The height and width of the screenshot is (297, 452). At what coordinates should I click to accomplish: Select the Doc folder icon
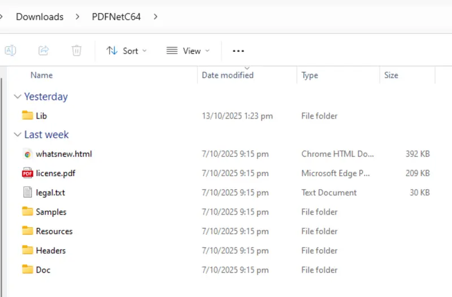pos(27,269)
